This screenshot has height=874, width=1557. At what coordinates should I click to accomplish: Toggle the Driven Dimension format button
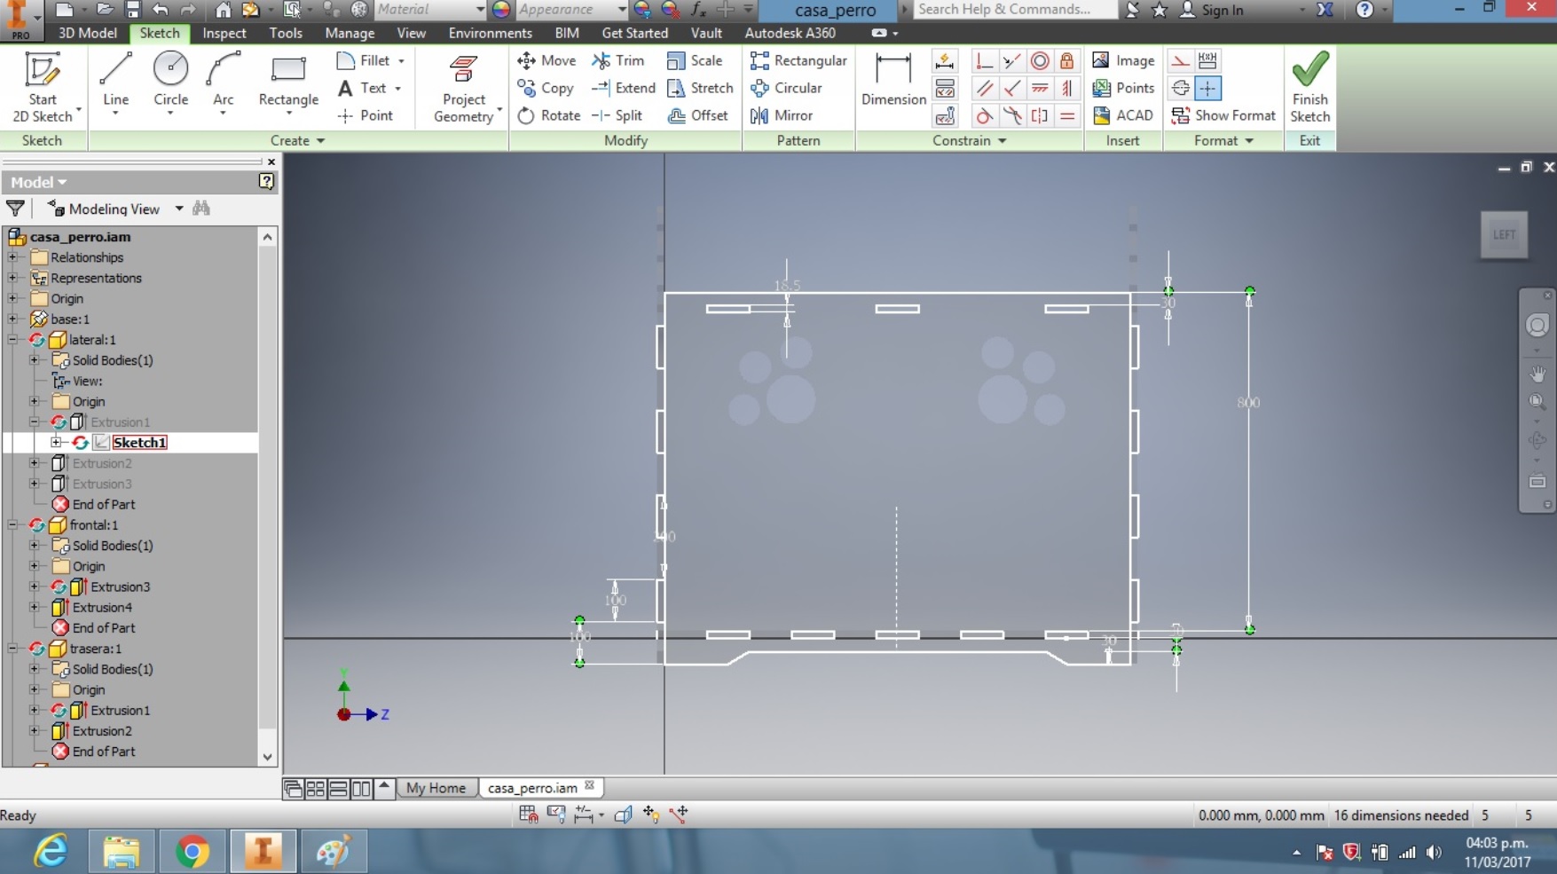tap(1207, 60)
